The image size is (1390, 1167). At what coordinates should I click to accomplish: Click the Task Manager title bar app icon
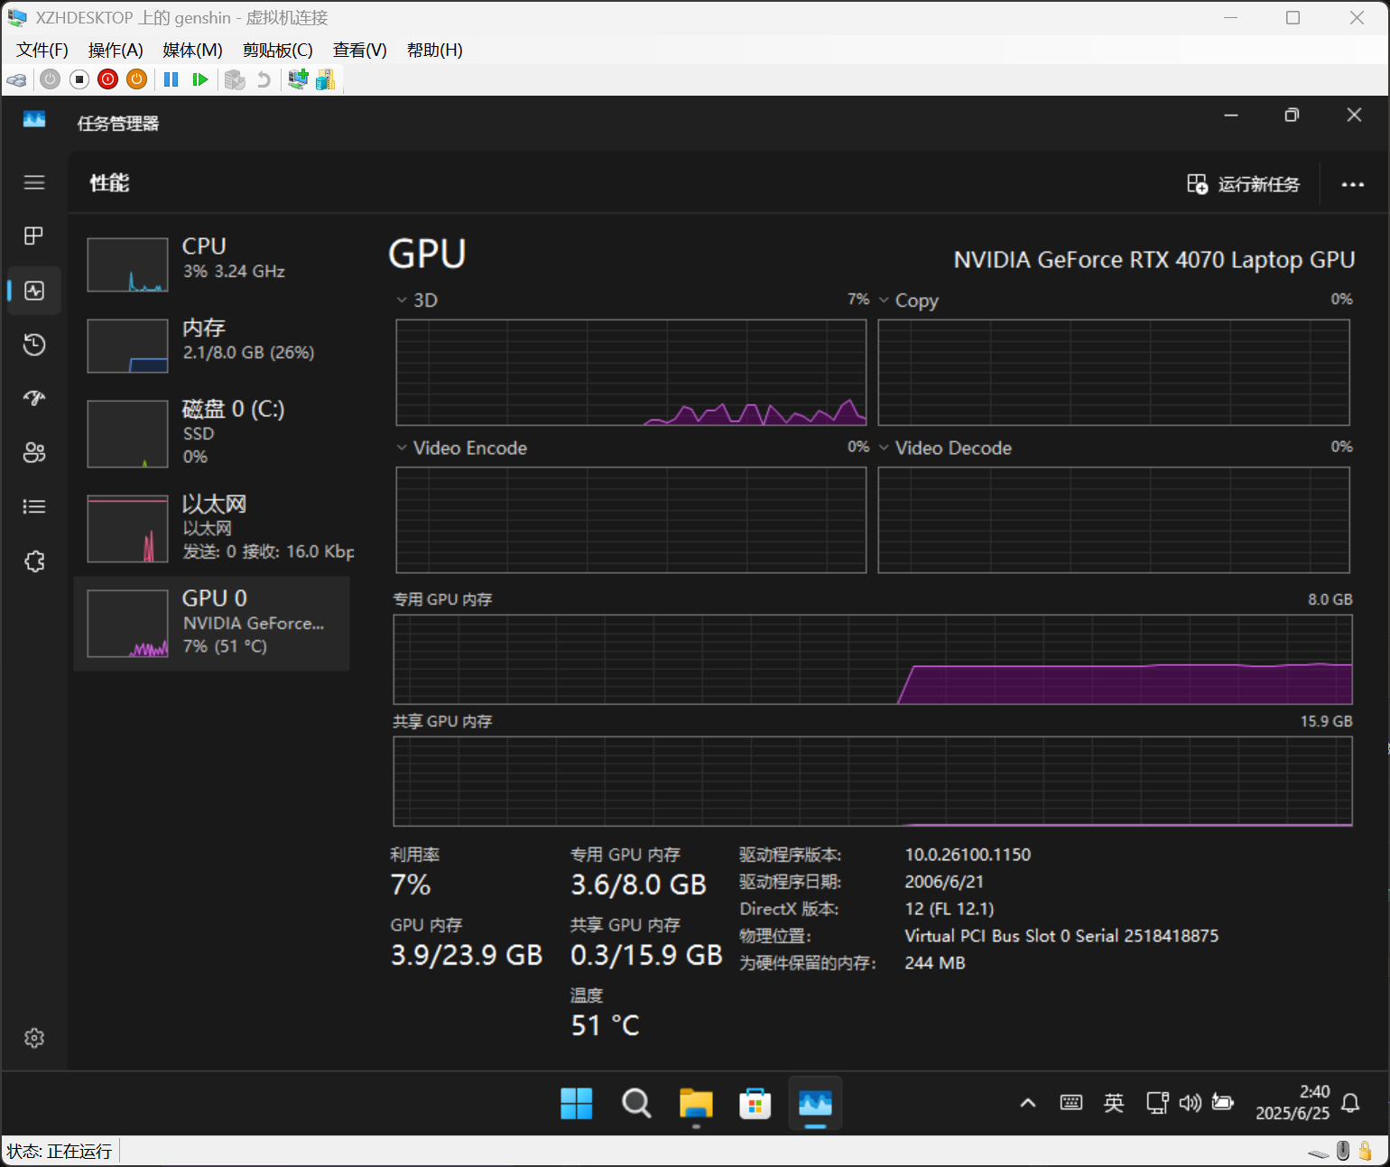[34, 119]
